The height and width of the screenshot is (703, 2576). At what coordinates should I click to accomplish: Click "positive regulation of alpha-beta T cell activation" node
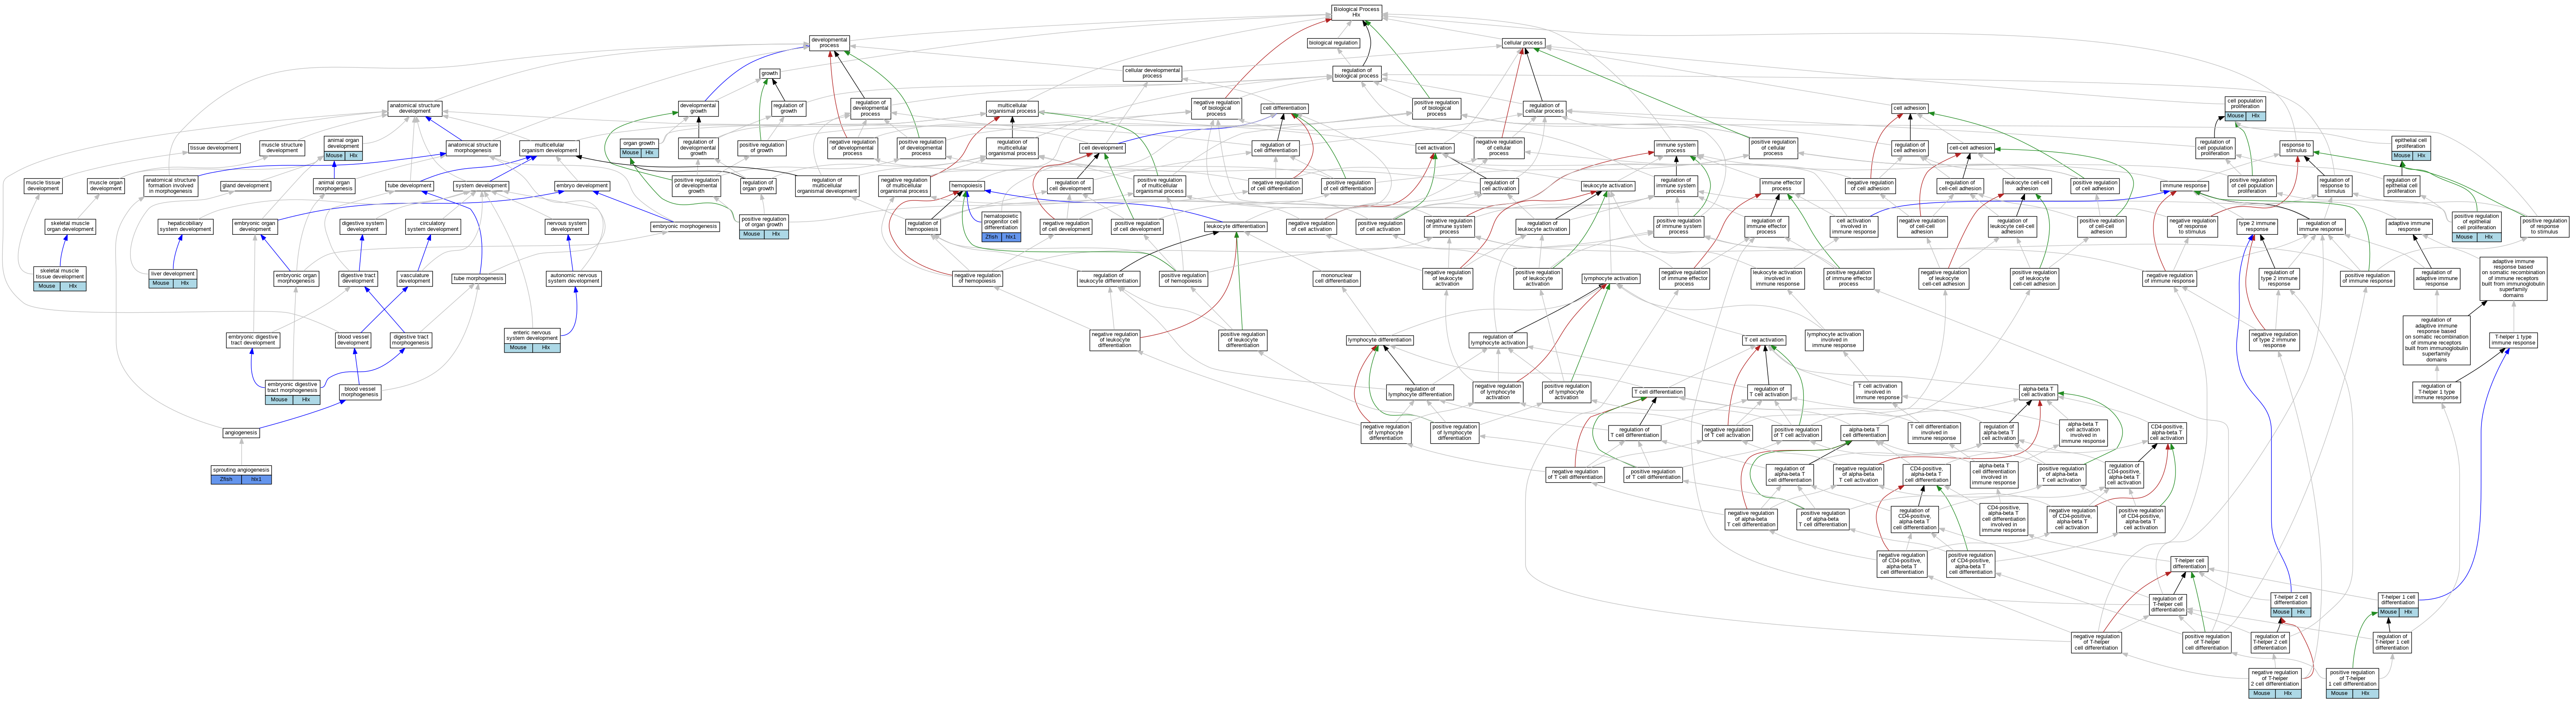tap(2062, 474)
